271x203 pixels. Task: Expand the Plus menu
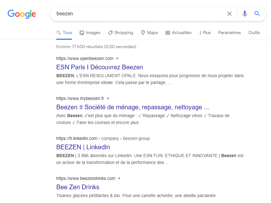point(205,32)
